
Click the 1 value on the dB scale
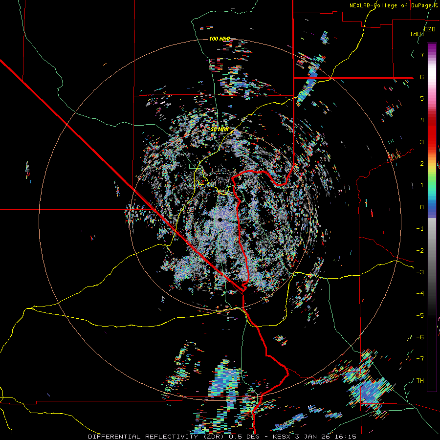[x=422, y=185]
